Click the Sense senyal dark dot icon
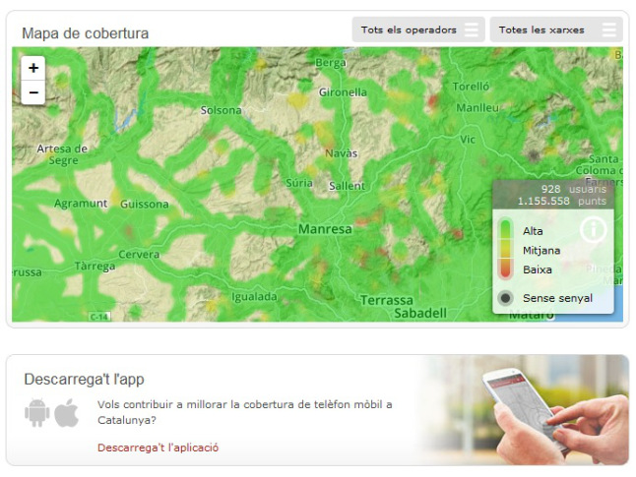 tap(505, 298)
